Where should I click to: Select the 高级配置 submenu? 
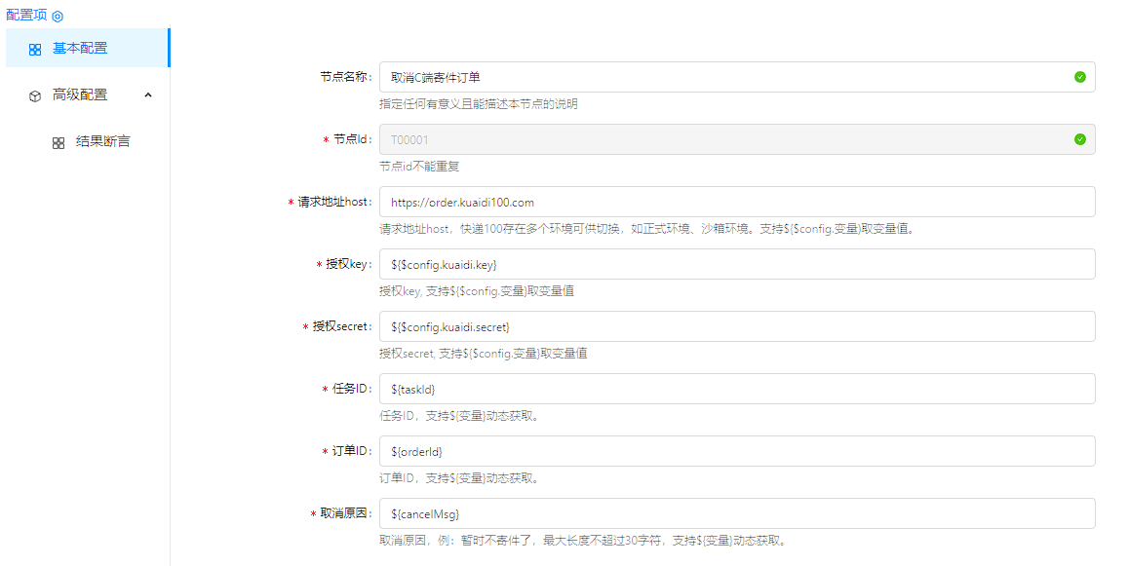click(80, 94)
